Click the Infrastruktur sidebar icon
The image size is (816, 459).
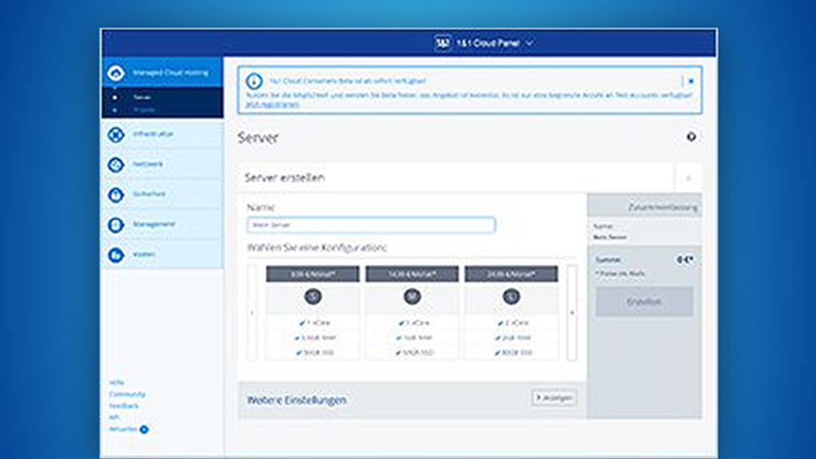pos(115,134)
